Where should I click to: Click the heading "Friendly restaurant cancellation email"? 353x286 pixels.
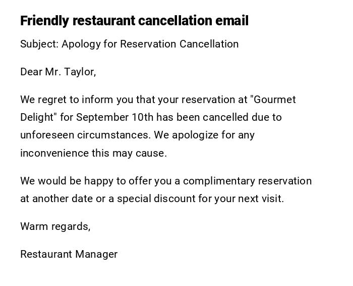[134, 21]
